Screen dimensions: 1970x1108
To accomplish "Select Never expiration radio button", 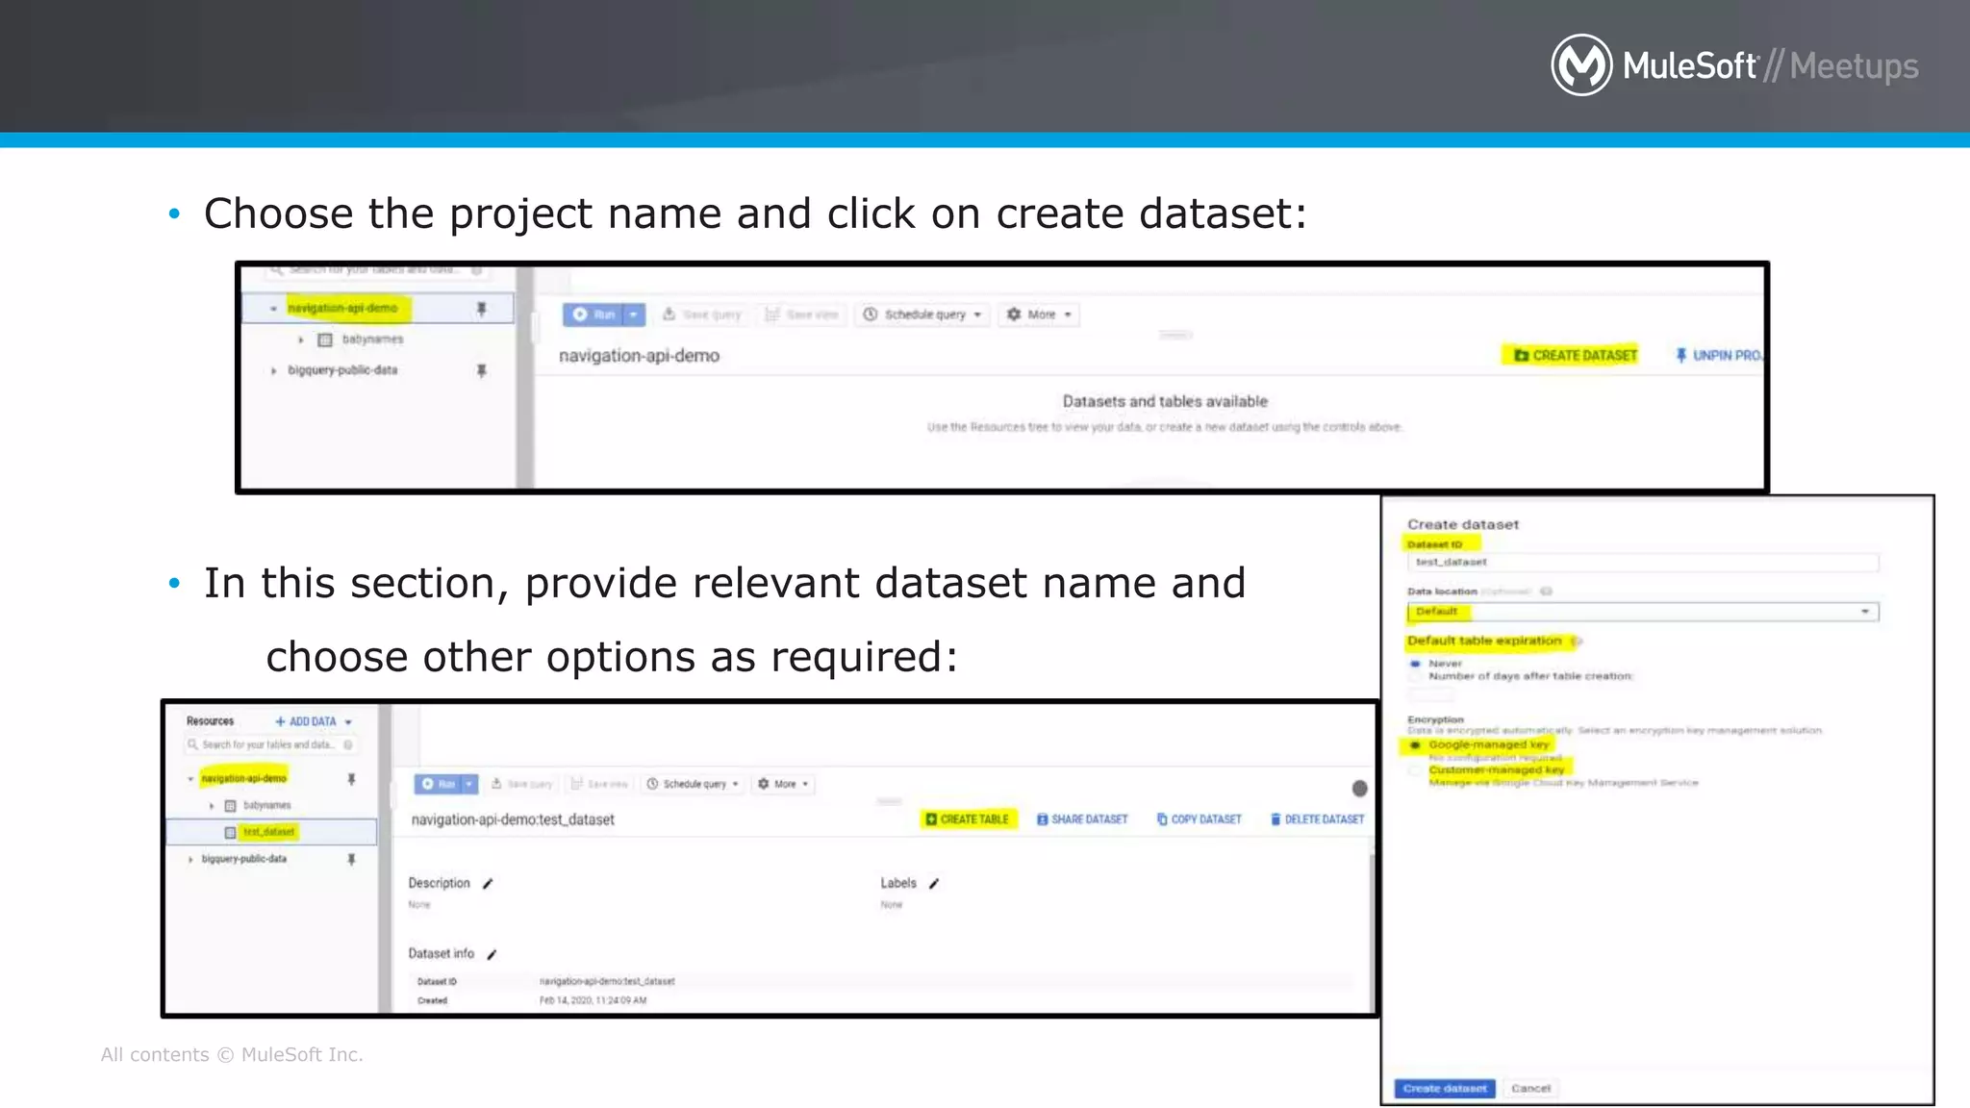I will point(1415,664).
